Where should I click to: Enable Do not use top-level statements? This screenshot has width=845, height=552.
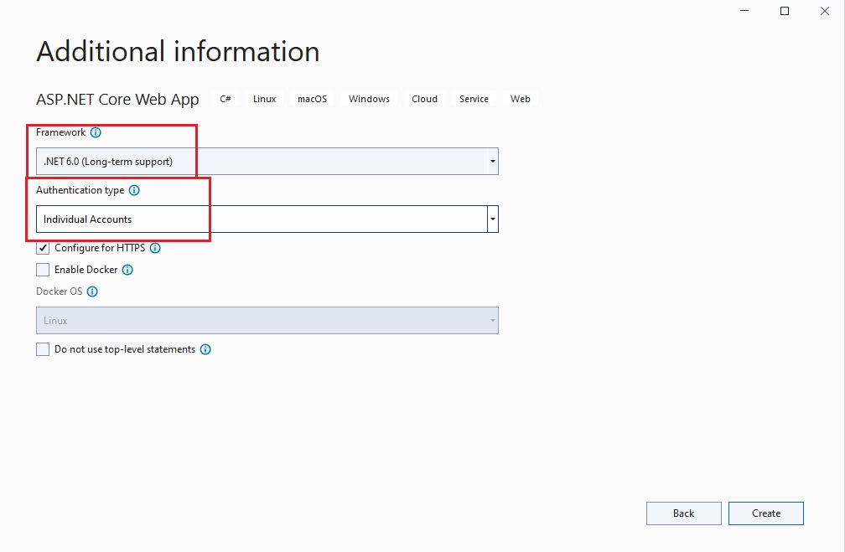[43, 349]
